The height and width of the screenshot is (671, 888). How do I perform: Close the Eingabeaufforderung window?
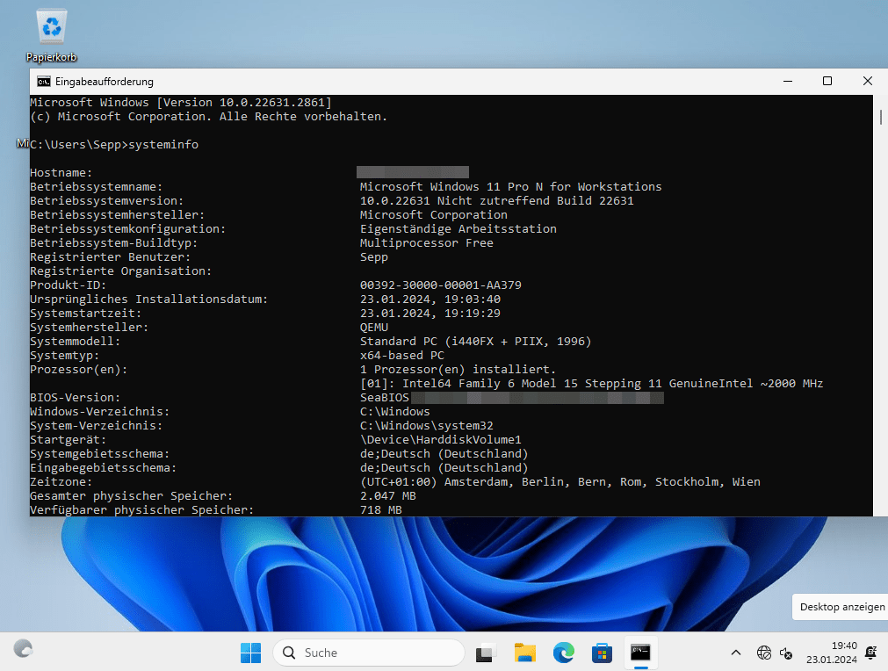click(867, 82)
